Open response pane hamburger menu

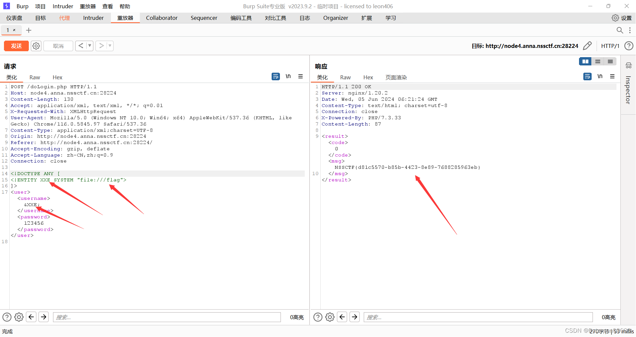pos(612,76)
